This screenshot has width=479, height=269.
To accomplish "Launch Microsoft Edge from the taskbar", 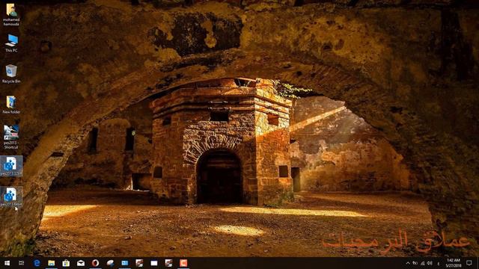I will 37,263.
